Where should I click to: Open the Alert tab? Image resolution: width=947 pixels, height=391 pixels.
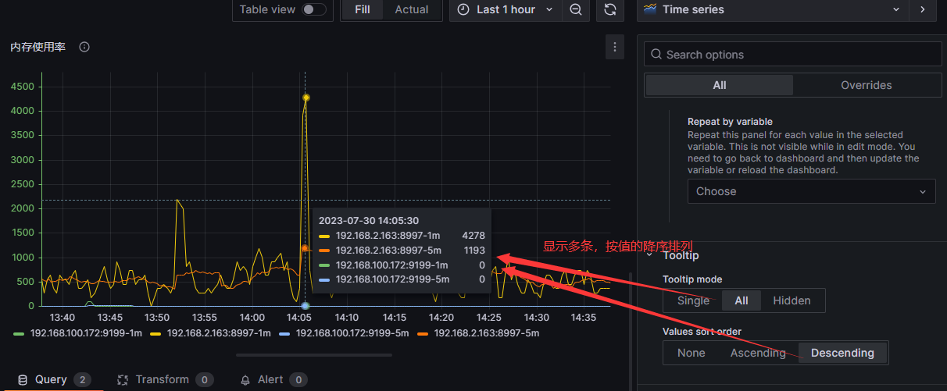(x=273, y=379)
